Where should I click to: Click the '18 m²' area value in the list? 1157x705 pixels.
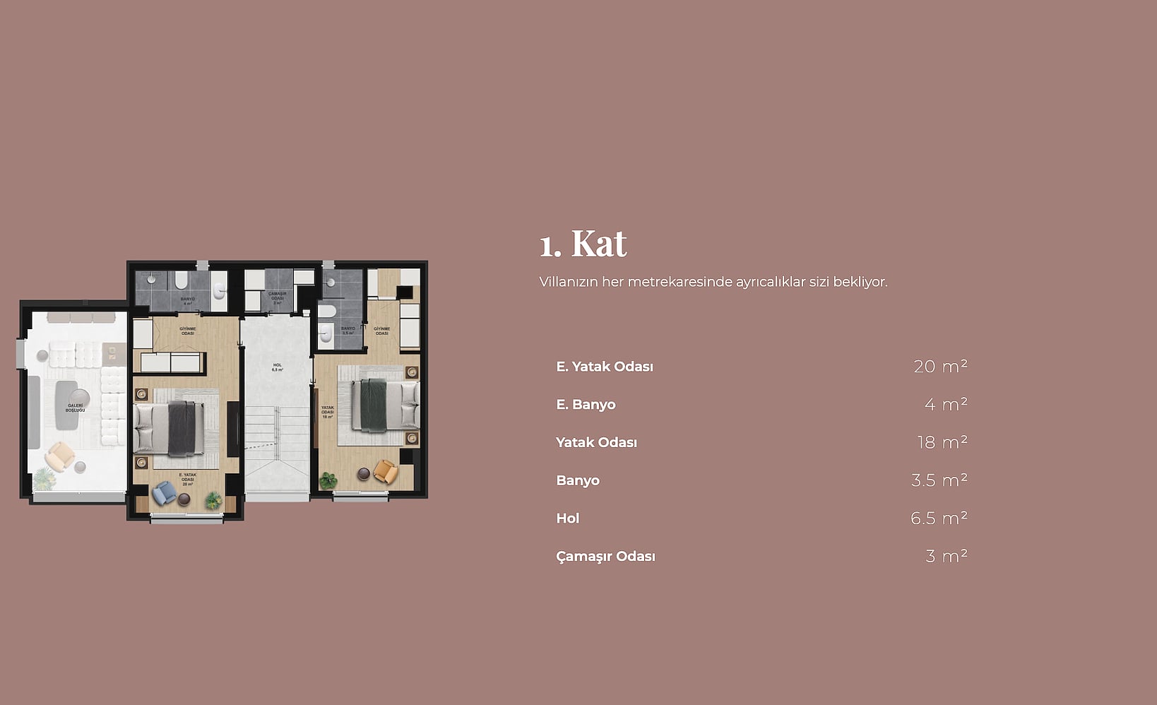tap(942, 442)
